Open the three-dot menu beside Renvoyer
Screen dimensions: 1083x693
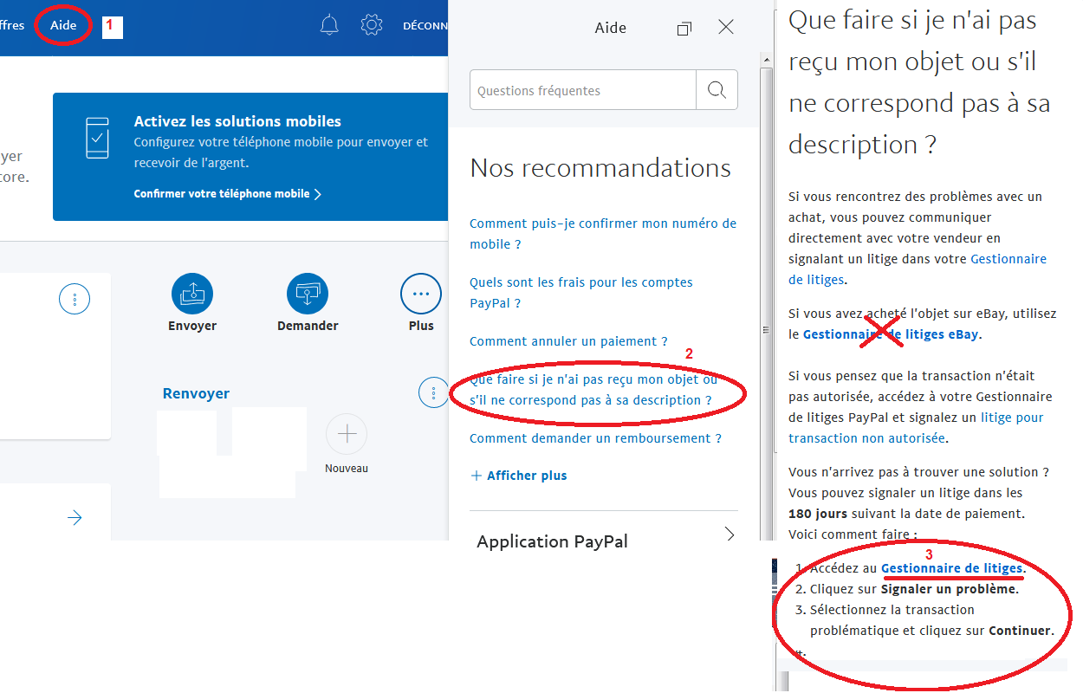(433, 393)
